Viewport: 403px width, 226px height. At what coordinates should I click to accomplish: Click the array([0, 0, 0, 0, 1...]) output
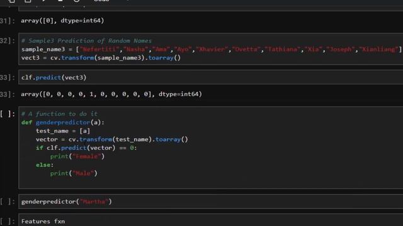(x=111, y=94)
